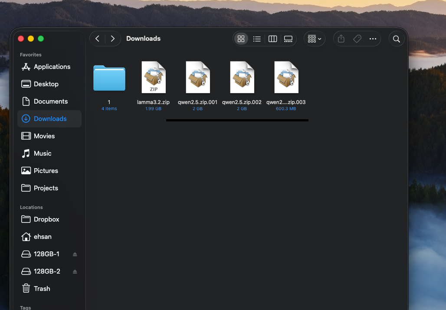Switch to column view

click(272, 39)
